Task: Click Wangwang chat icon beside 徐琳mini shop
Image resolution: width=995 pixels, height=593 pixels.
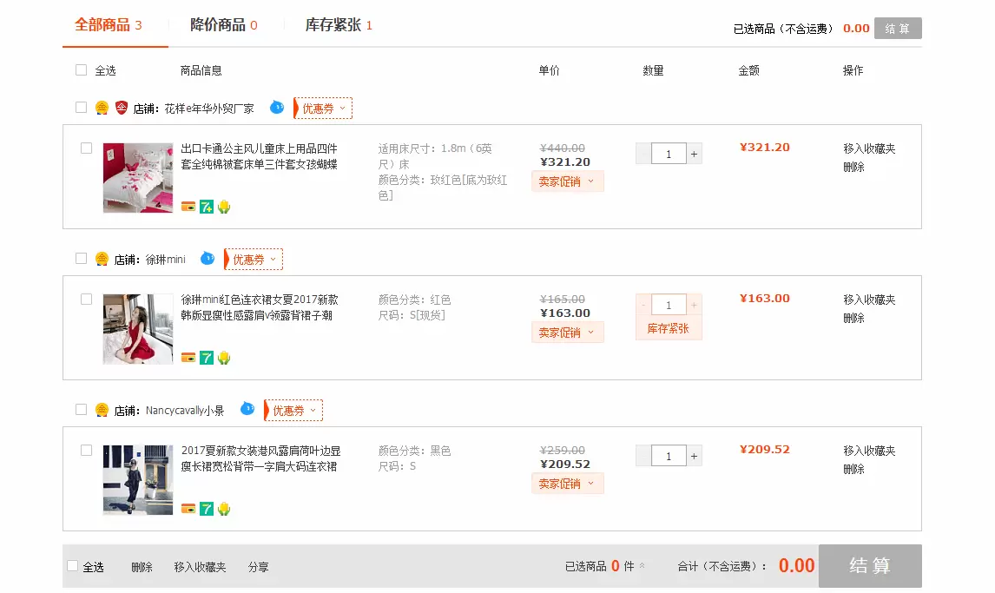Action: [208, 259]
